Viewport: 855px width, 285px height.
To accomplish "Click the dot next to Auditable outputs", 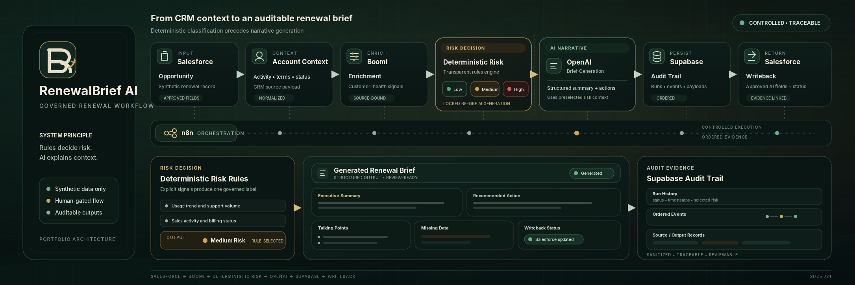I will point(48,213).
